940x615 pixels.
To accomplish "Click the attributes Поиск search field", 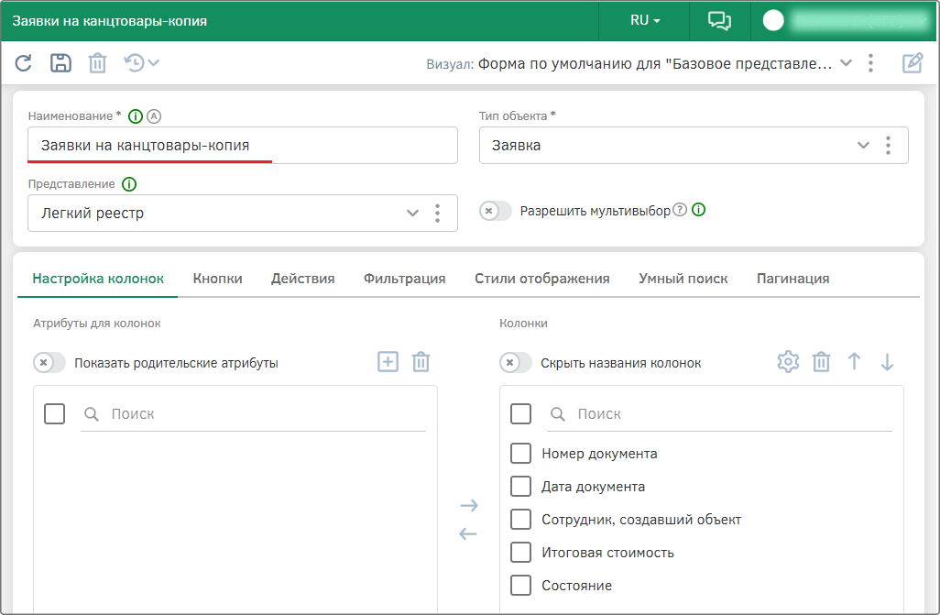I will coord(253,414).
